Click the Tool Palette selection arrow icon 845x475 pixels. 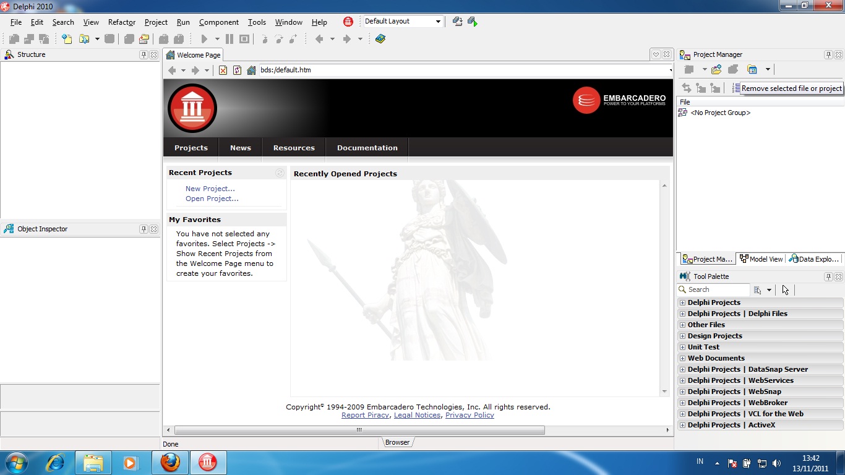(786, 289)
